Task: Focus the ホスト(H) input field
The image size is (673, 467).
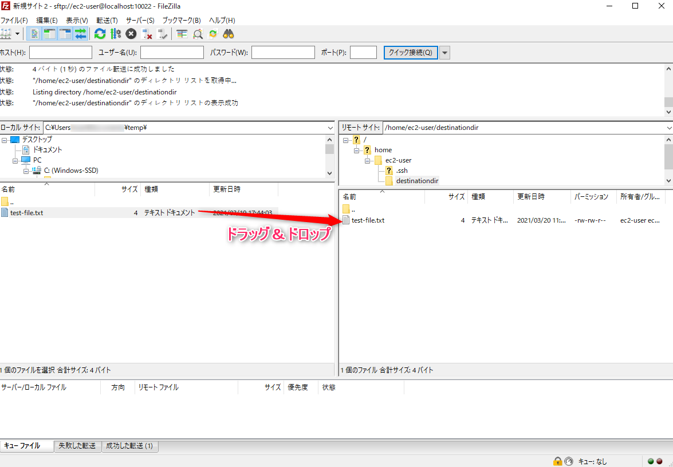Action: tap(61, 52)
